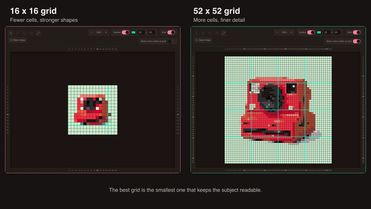Click the 16 x 16 red car pixel canvas
Viewport: 371px width, 209px height.
point(93,110)
